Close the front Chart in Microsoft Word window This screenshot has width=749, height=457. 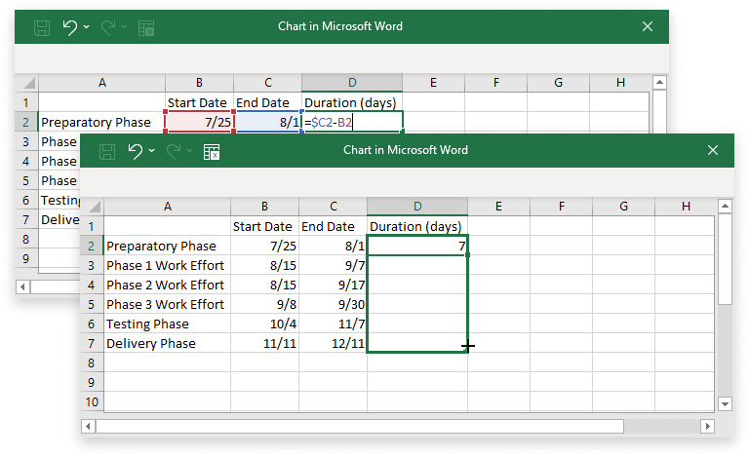(713, 150)
